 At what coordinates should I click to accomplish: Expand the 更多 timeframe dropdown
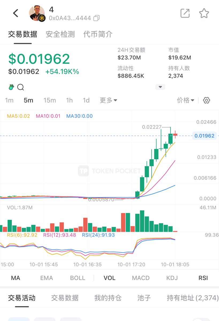[108, 100]
